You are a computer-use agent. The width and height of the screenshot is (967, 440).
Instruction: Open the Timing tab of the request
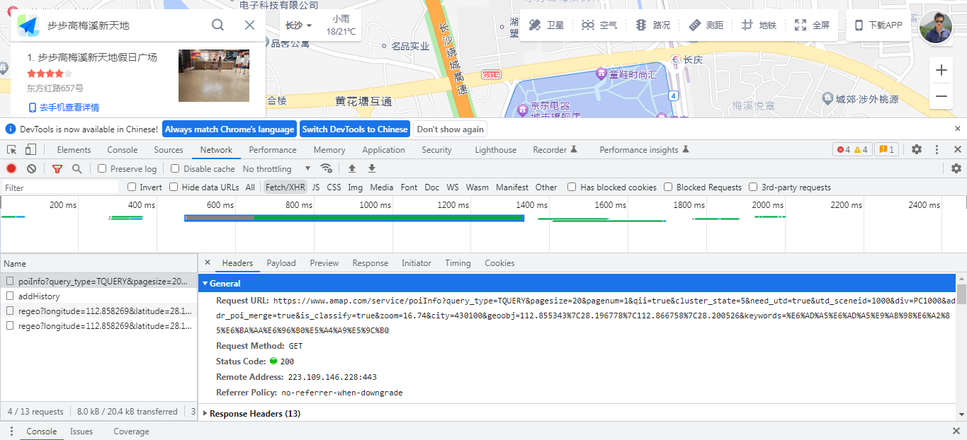[x=458, y=262]
